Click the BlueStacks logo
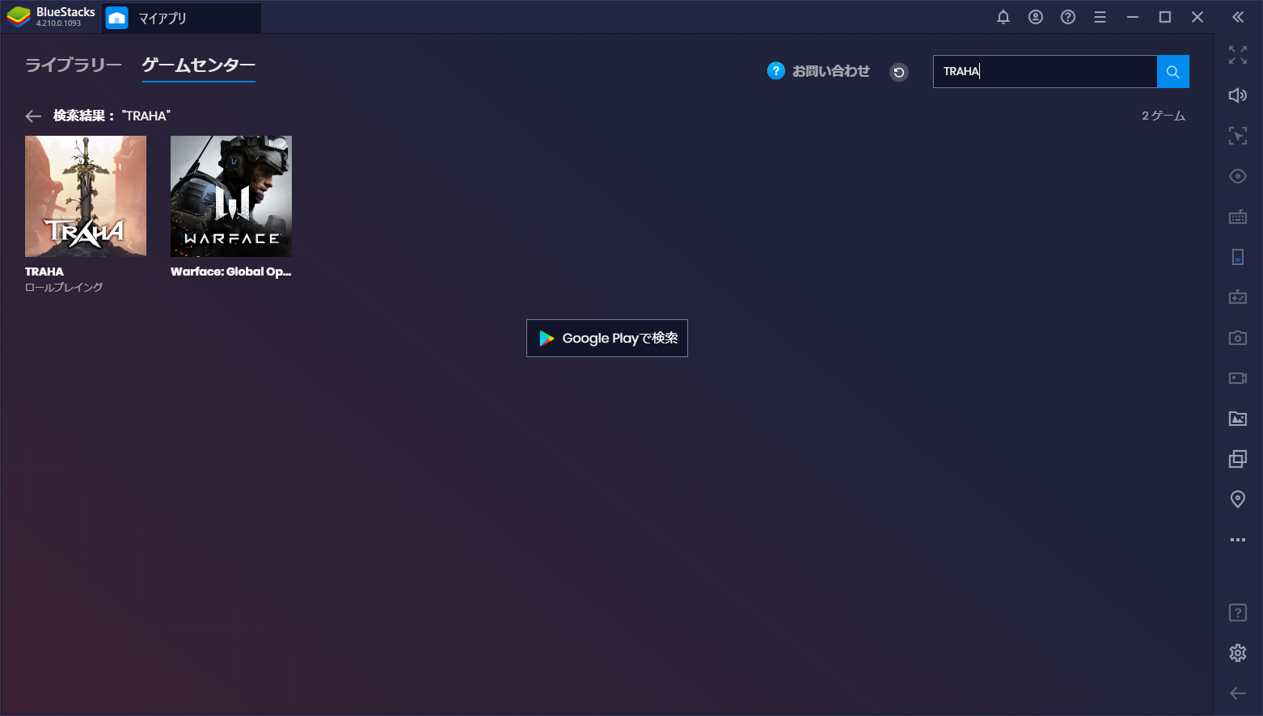Screen dimensions: 1263x716 coord(19,17)
